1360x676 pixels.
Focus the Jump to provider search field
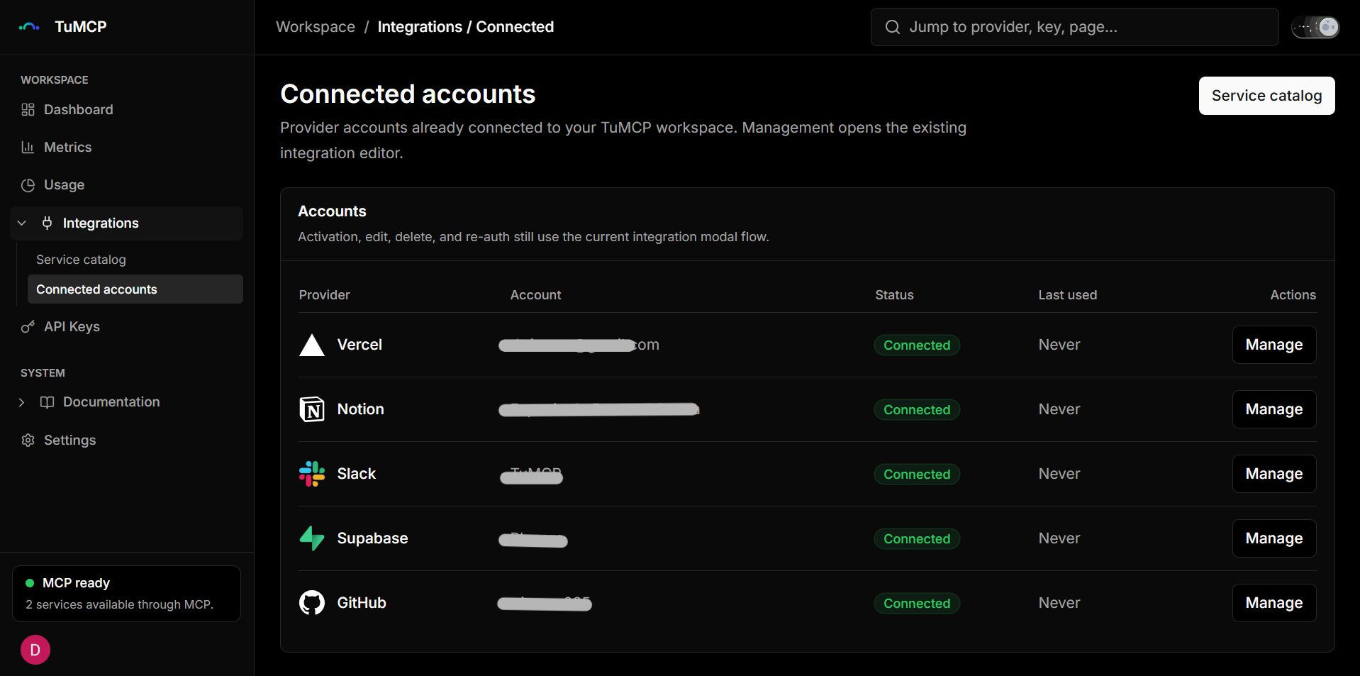click(x=1075, y=27)
